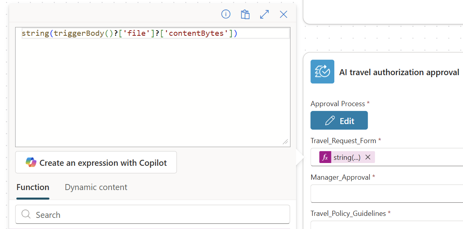Click the info icon above the expression editor

point(226,14)
